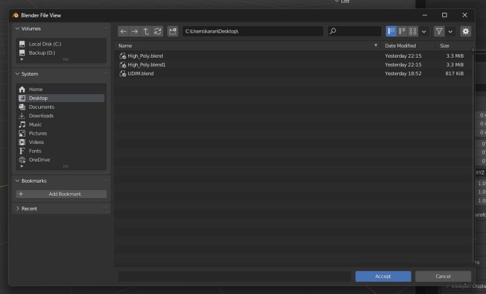
Task: Switch to thumbnails display mode
Action: 413,32
